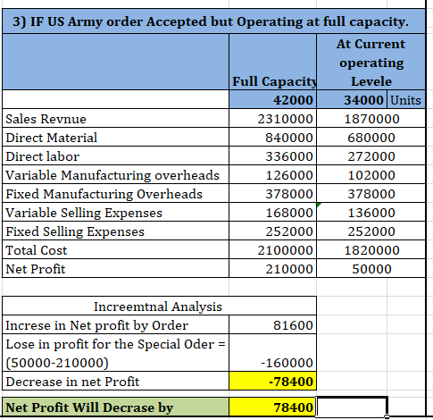Click the 'Increemtnal Analysis' heading cell
Image resolution: width=433 pixels, height=420 pixels.
[x=159, y=306]
